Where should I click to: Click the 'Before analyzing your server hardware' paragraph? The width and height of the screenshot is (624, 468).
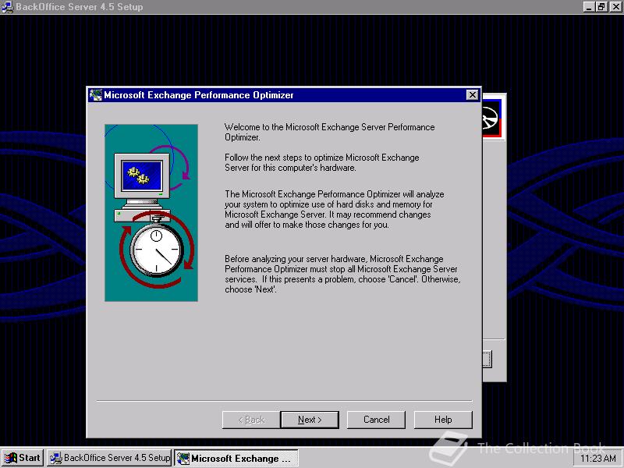click(x=342, y=274)
